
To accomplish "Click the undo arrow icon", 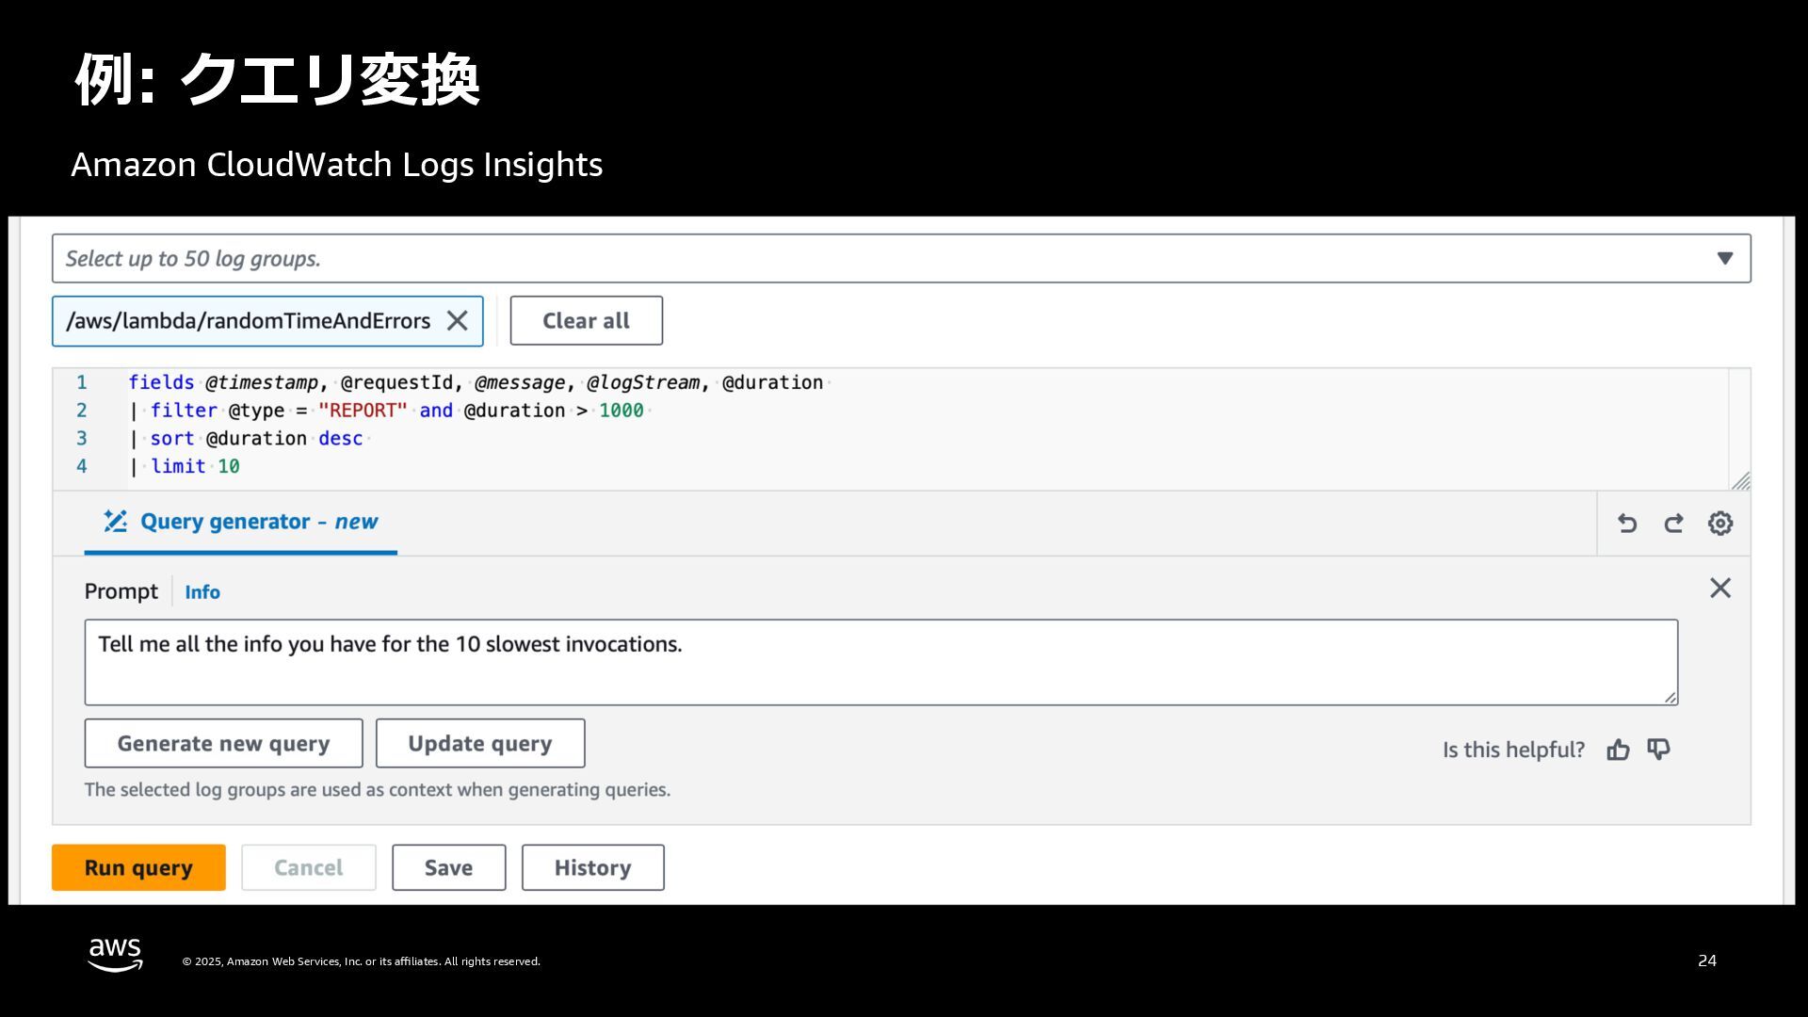I will (1626, 524).
